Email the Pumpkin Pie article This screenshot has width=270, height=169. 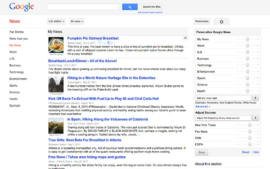click(x=113, y=43)
